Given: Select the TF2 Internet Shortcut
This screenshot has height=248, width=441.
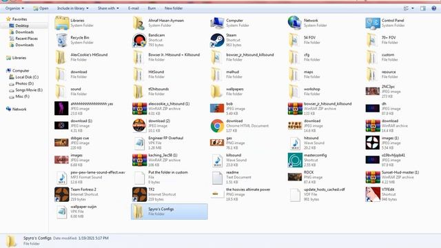Looking at the screenshot, I should (154, 194).
